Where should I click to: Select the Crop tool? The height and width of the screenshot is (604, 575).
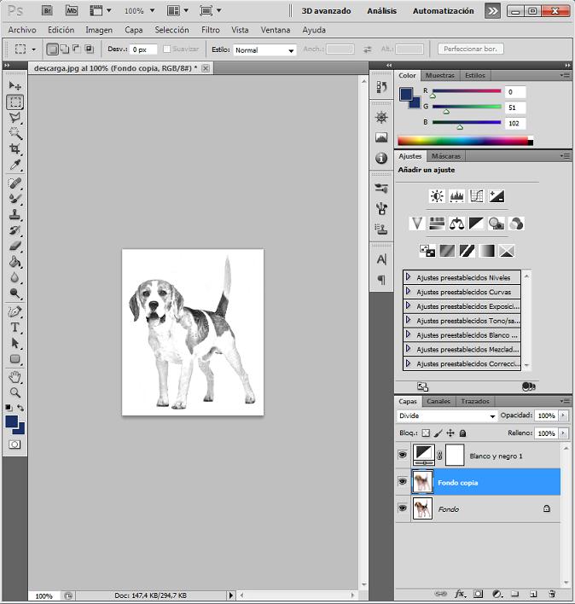pos(15,149)
